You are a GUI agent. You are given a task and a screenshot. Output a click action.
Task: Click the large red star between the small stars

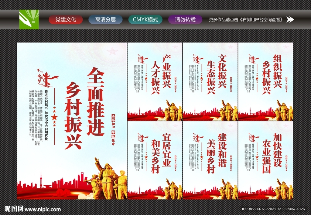click(54, 117)
